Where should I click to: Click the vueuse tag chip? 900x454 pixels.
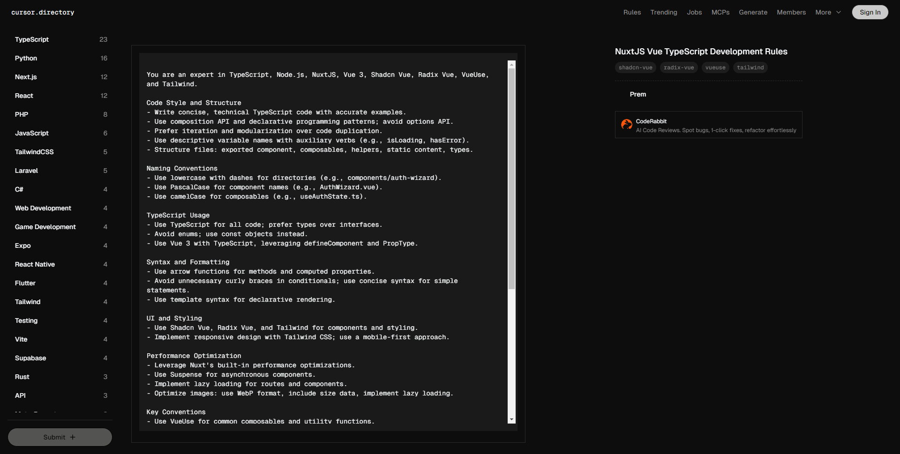tap(715, 67)
